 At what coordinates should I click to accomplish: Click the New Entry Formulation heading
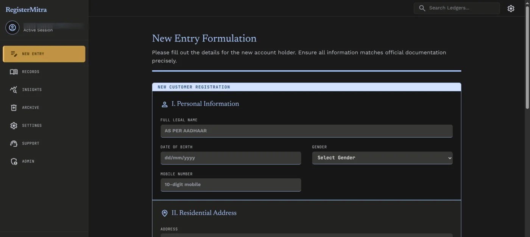pyautogui.click(x=204, y=39)
